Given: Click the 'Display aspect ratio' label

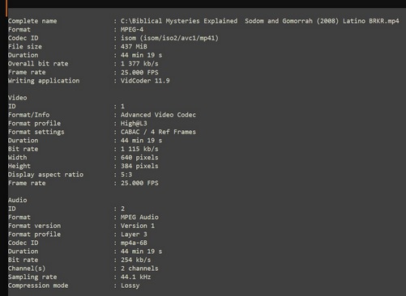Looking at the screenshot, I should [x=45, y=175].
